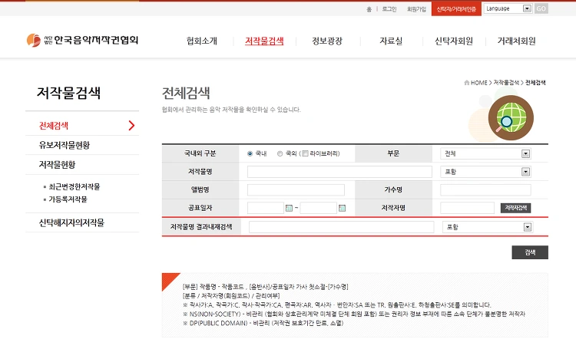Click the red 신탁자/거래처인증 top tab
This screenshot has width=576, height=349.
pyautogui.click(x=456, y=8)
